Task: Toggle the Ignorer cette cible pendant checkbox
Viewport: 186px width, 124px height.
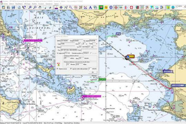Action: pyautogui.click(x=71, y=69)
